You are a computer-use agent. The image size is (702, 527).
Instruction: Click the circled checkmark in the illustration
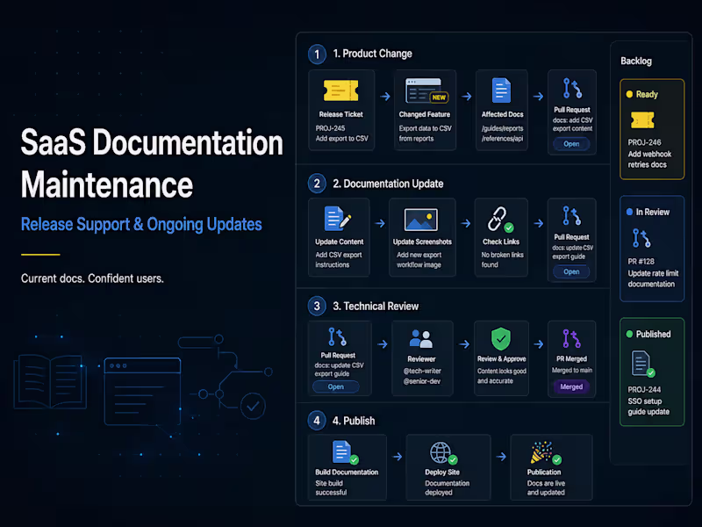pyautogui.click(x=253, y=406)
